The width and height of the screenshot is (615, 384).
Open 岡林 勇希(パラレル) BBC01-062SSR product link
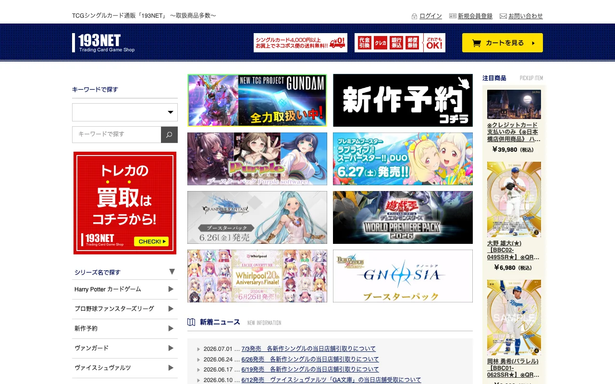point(513,368)
